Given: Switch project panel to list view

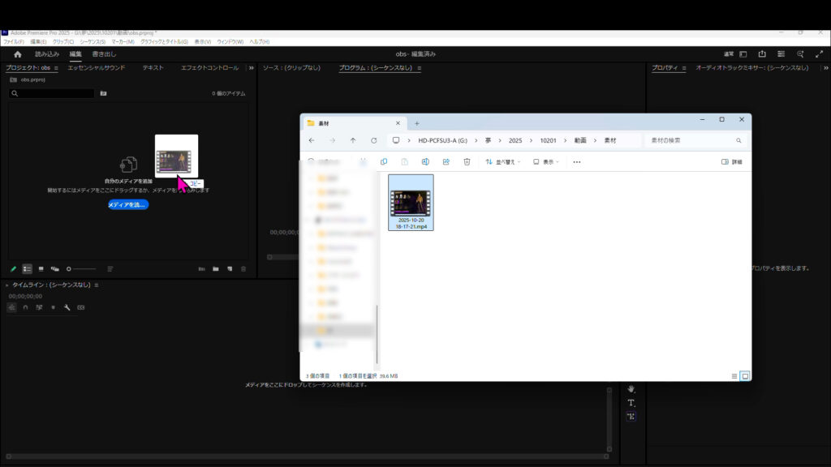Looking at the screenshot, I should coord(27,268).
